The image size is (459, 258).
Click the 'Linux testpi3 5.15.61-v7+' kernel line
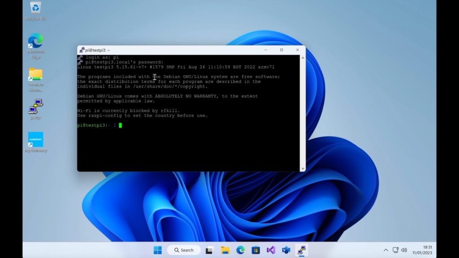176,67
